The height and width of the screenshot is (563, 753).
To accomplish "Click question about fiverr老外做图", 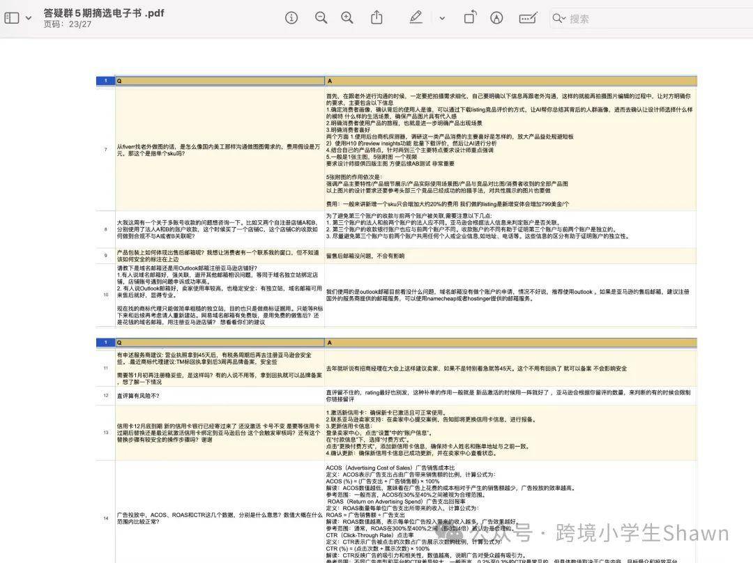I will (x=219, y=150).
